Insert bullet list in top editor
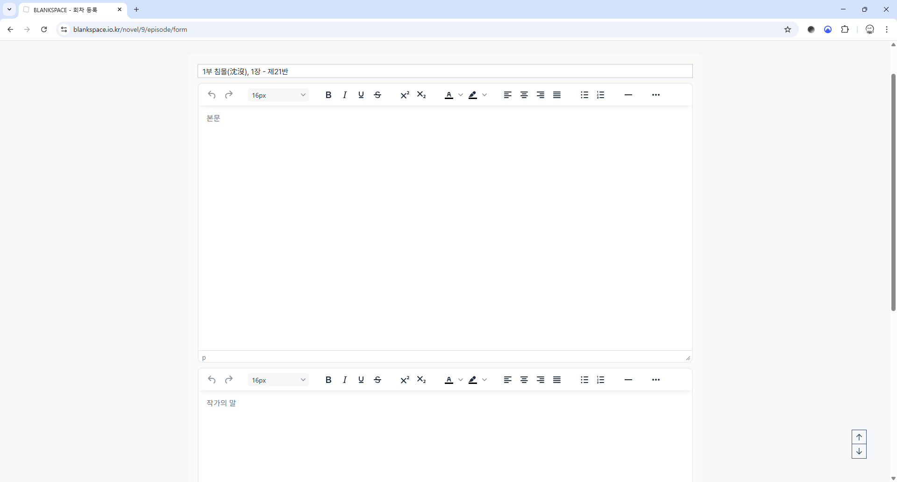This screenshot has width=897, height=482. (x=584, y=95)
